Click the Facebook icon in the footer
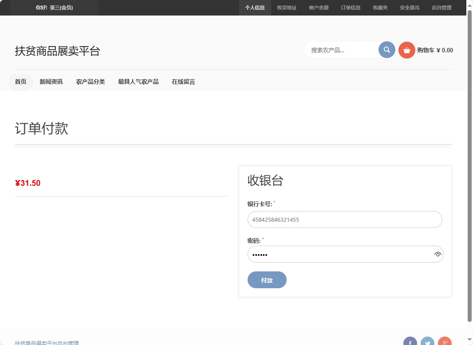Viewport: 473px width, 345px height. (410, 341)
